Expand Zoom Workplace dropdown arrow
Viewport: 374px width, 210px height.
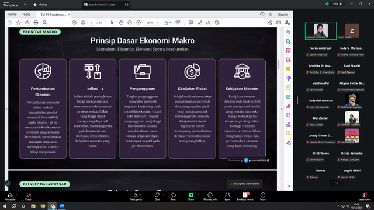click(25, 4)
